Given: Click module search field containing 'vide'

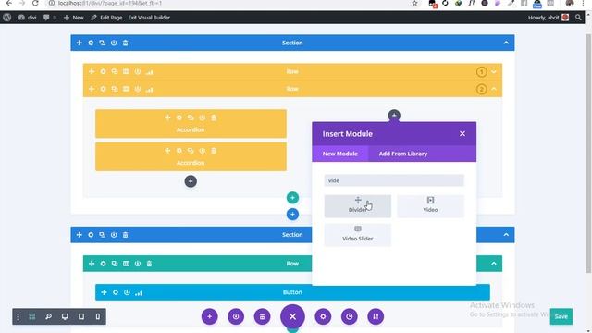Looking at the screenshot, I should [x=394, y=181].
